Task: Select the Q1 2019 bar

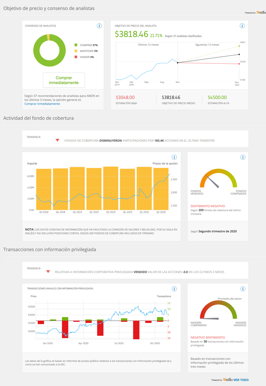Action: [77, 189]
